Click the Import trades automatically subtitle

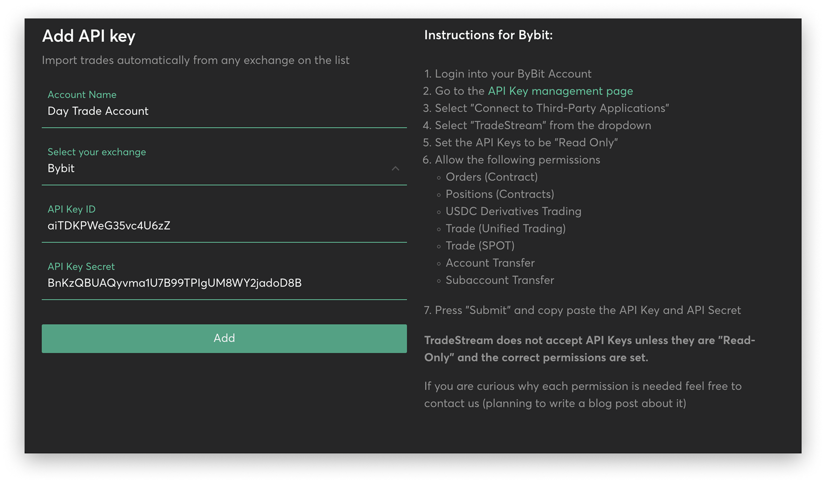[195, 60]
